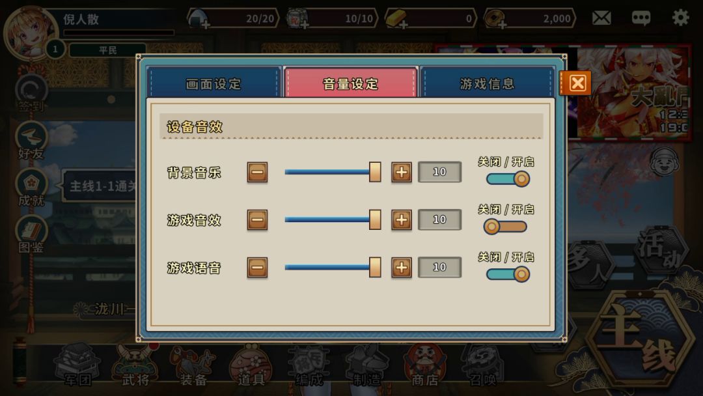Open the 好友 friends icon
Screen dimensions: 703x396
[31, 141]
